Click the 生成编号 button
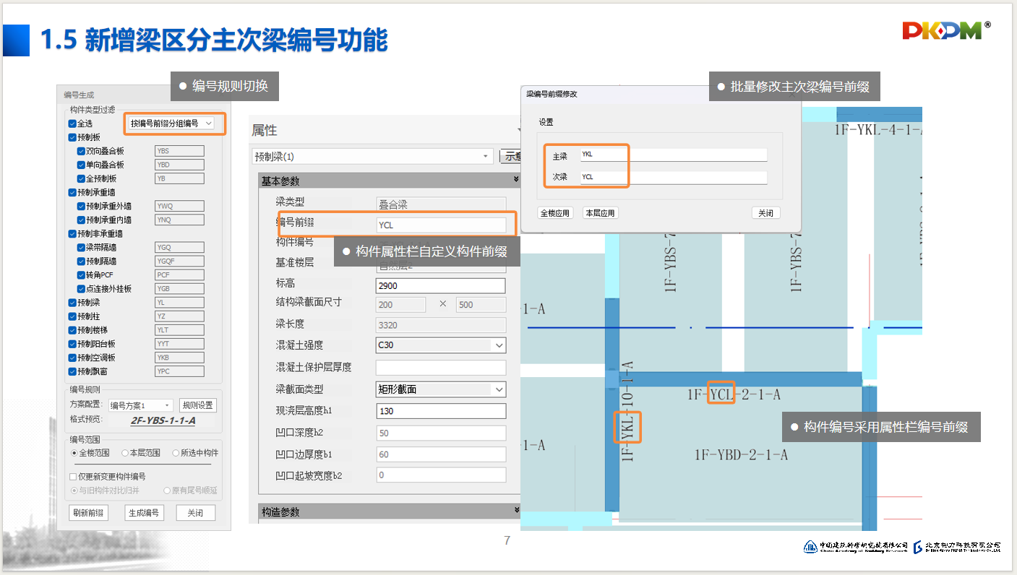 [x=143, y=513]
